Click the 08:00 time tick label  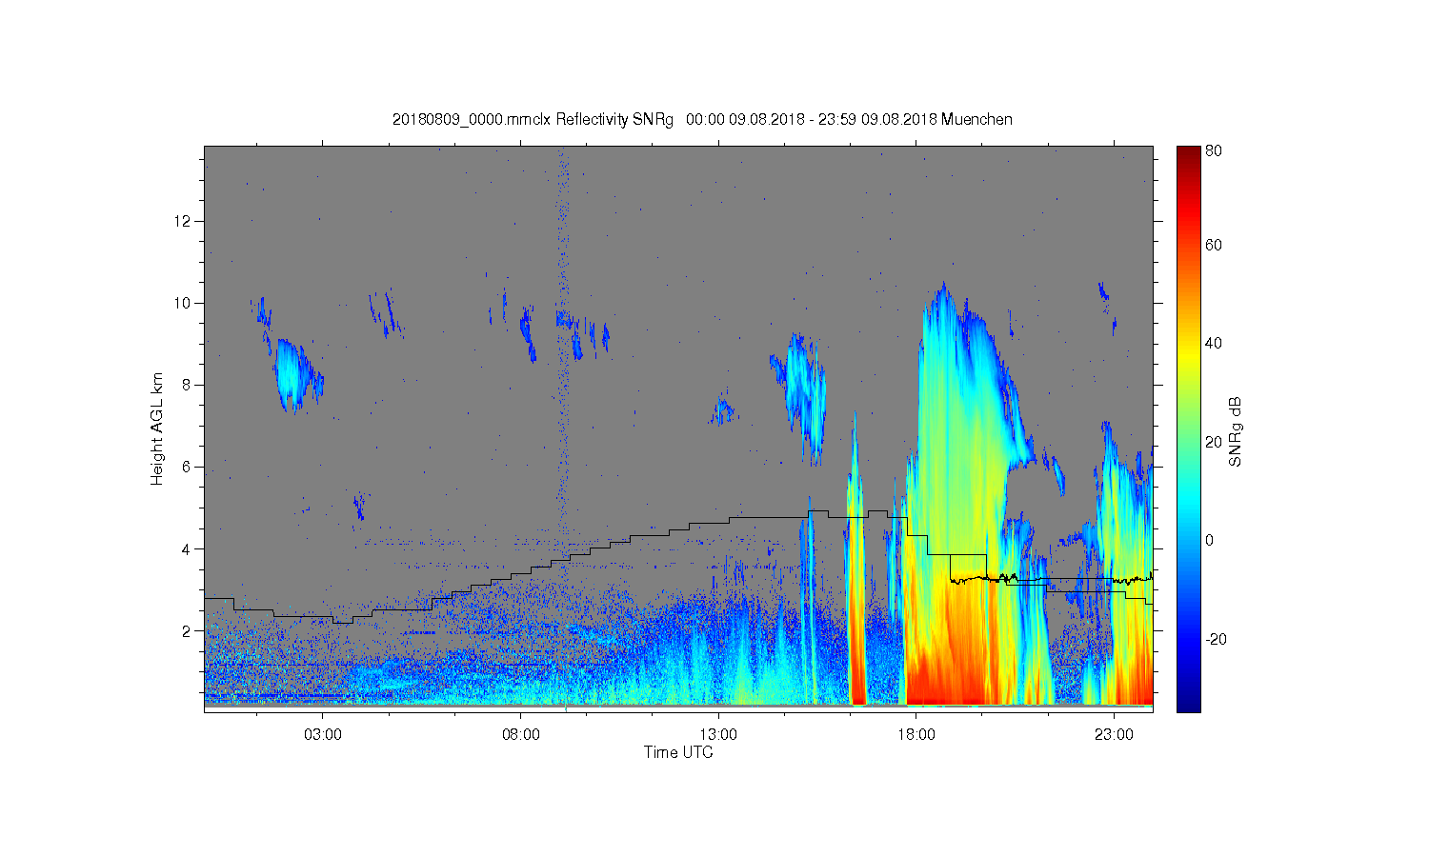pyautogui.click(x=521, y=735)
